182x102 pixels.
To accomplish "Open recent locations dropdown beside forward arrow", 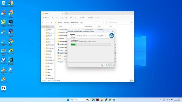I will pos(49,23).
